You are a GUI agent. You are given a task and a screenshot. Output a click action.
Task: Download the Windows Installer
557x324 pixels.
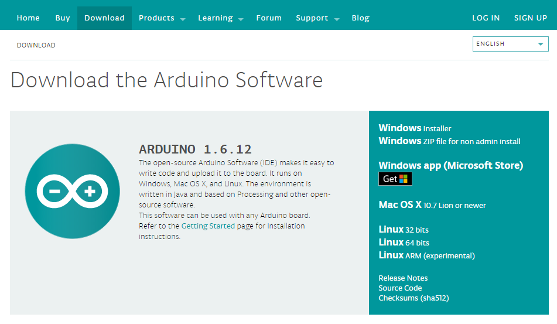[415, 128]
